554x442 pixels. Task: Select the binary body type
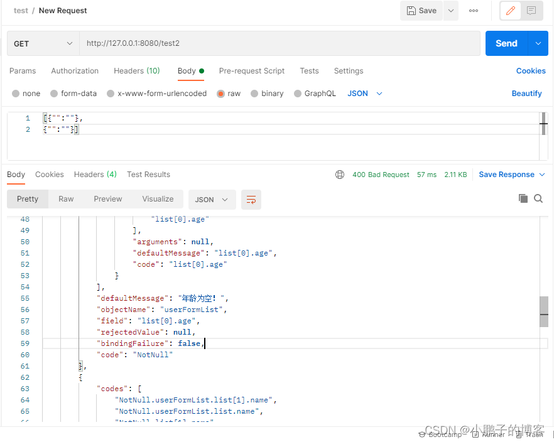pyautogui.click(x=267, y=94)
